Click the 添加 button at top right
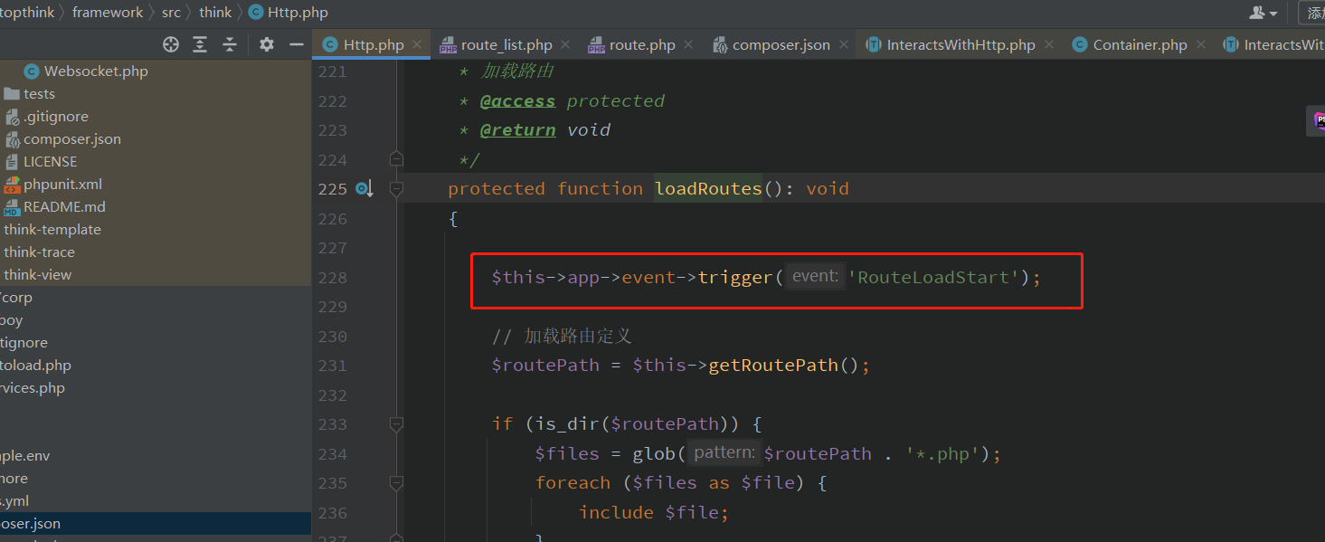The height and width of the screenshot is (542, 1325). pyautogui.click(x=1316, y=12)
